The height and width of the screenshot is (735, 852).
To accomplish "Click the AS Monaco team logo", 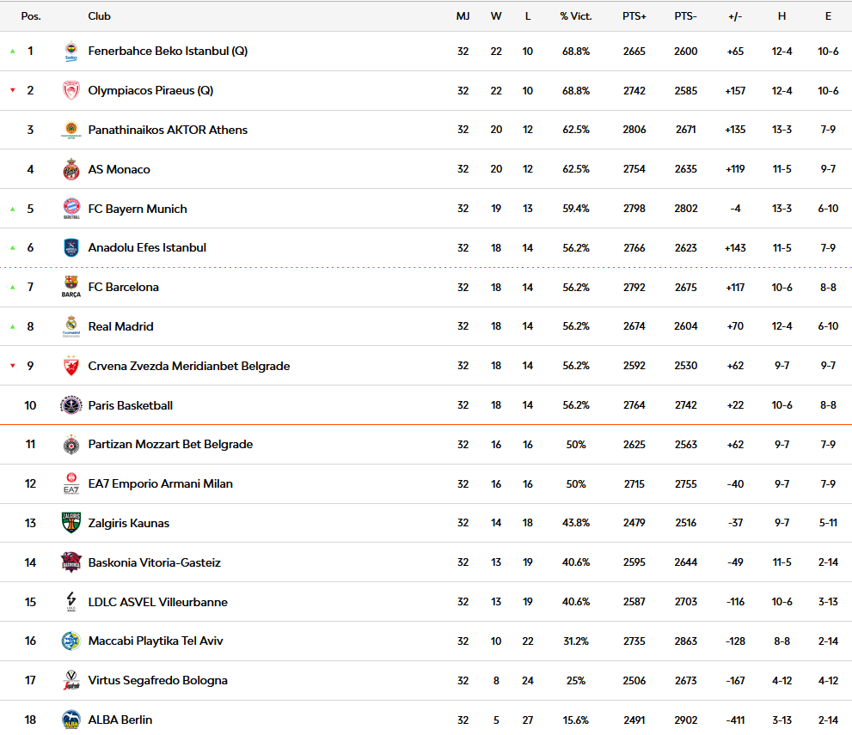I will coord(71,170).
